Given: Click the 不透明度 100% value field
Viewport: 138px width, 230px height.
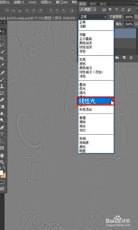Looking at the screenshot, I should 129,17.
